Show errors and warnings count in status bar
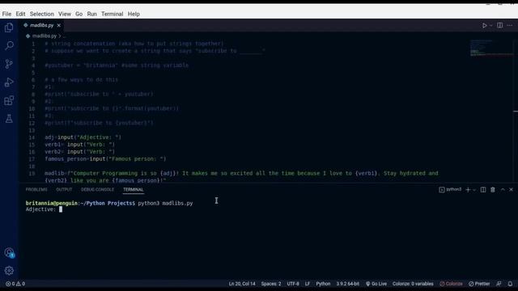Viewport: 518px width, 291px height. pyautogui.click(x=15, y=284)
